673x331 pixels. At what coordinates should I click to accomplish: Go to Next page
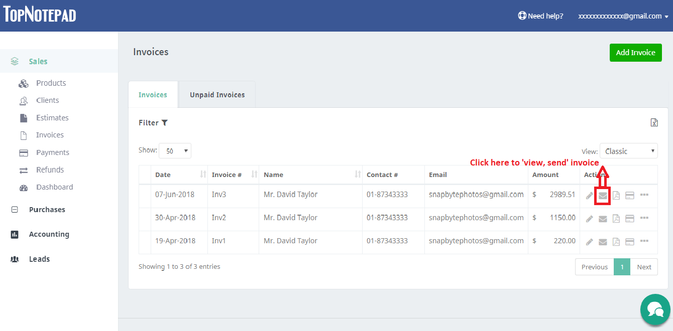(x=644, y=267)
